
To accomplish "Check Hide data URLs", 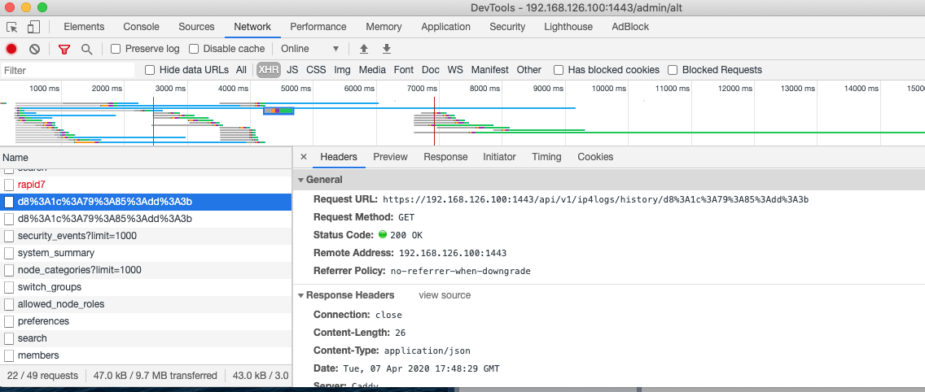I will [150, 70].
